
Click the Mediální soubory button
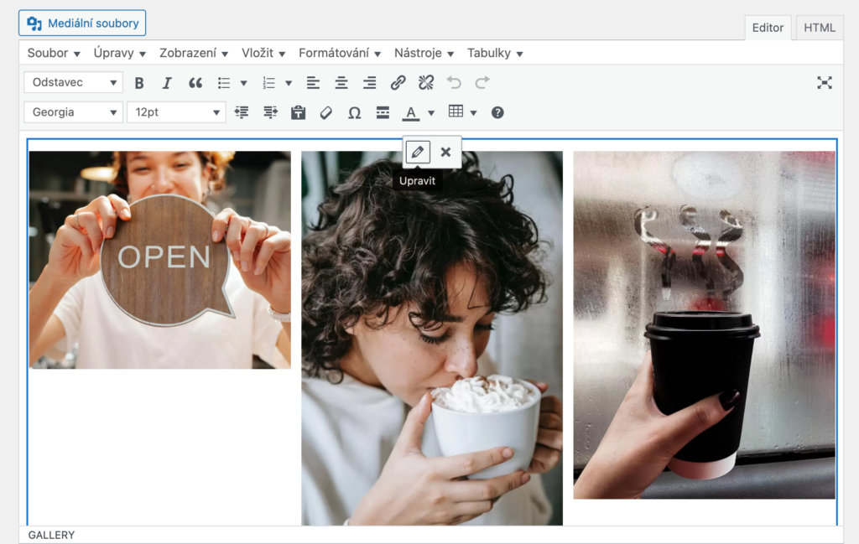(82, 23)
